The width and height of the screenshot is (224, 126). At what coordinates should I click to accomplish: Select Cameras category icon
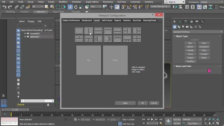pos(187,27)
